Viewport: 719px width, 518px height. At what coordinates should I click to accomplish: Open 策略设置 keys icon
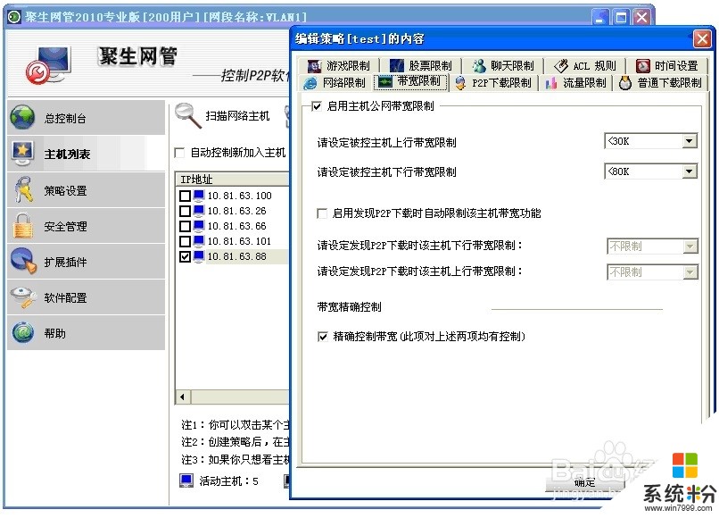pyautogui.click(x=23, y=190)
